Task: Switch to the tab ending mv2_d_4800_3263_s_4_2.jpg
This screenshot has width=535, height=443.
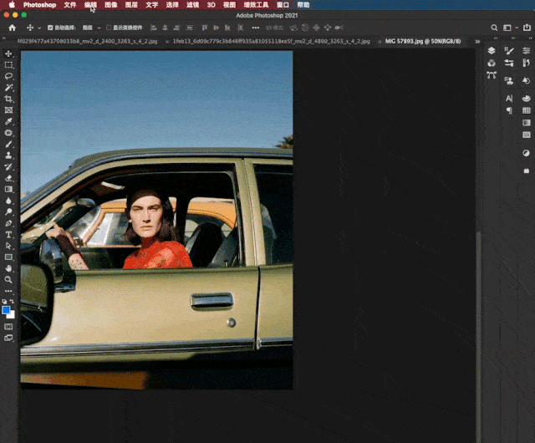Action: [271, 41]
